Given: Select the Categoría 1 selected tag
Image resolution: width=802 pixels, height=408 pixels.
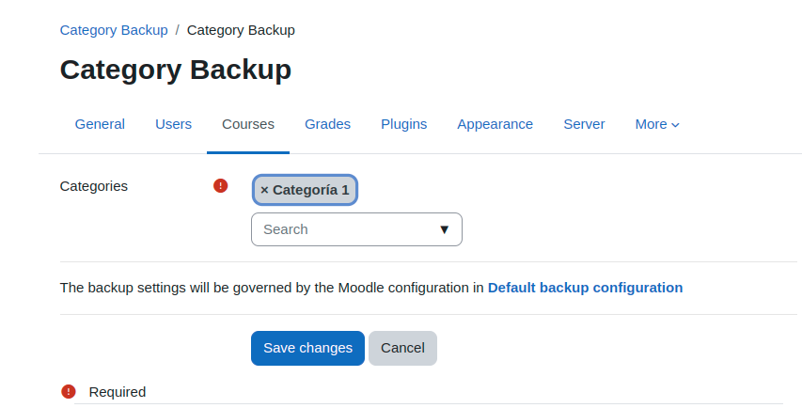Looking at the screenshot, I should 305,190.
